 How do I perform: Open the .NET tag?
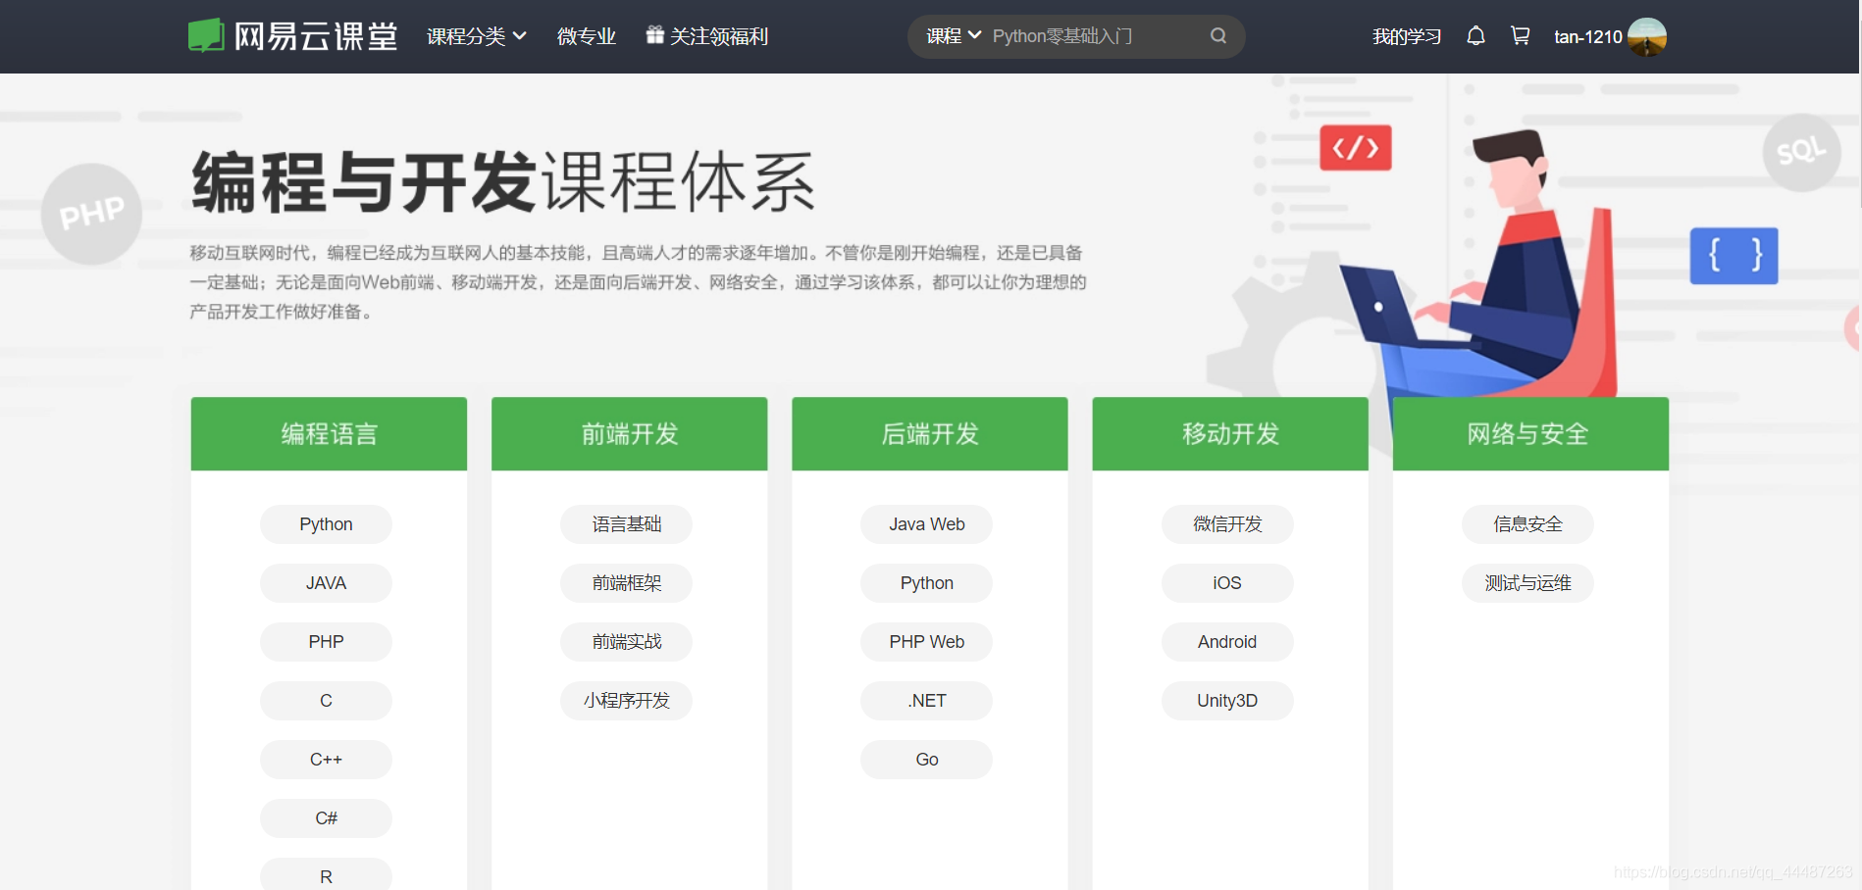pyautogui.click(x=926, y=701)
